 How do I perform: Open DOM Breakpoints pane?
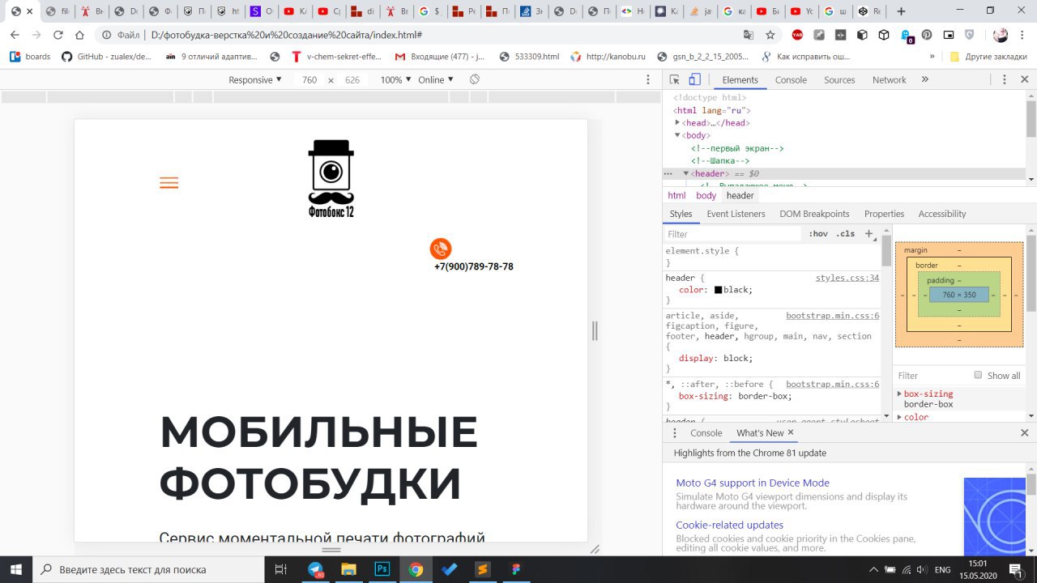(814, 214)
